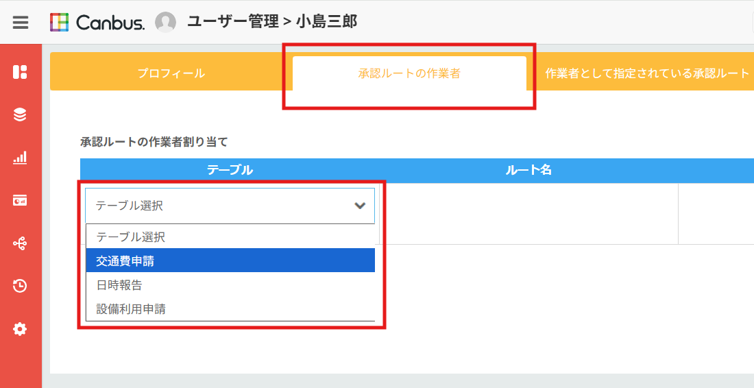Open the workflow branch sidebar icon
This screenshot has width=754, height=388.
click(x=20, y=243)
